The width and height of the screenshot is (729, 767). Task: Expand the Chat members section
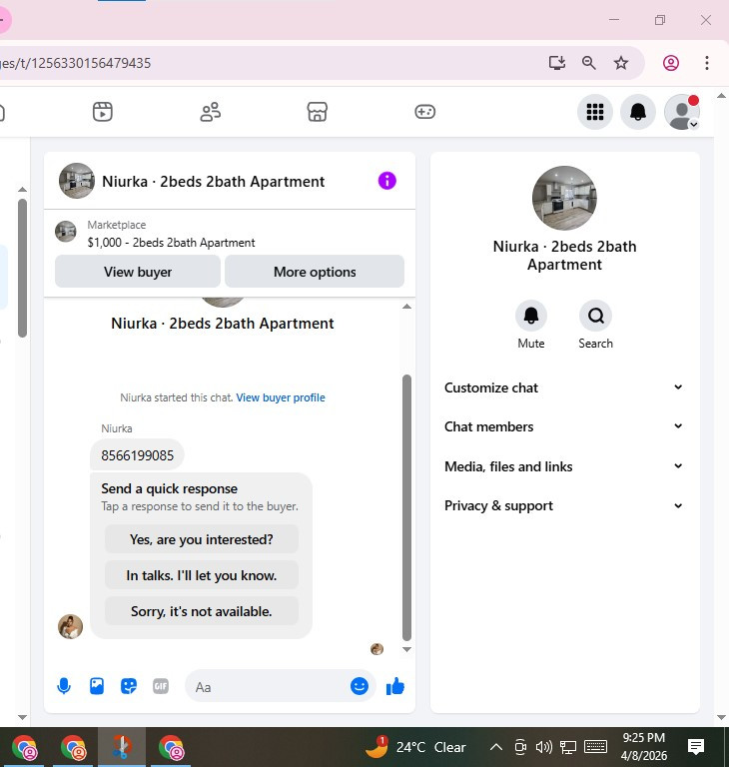pos(563,426)
